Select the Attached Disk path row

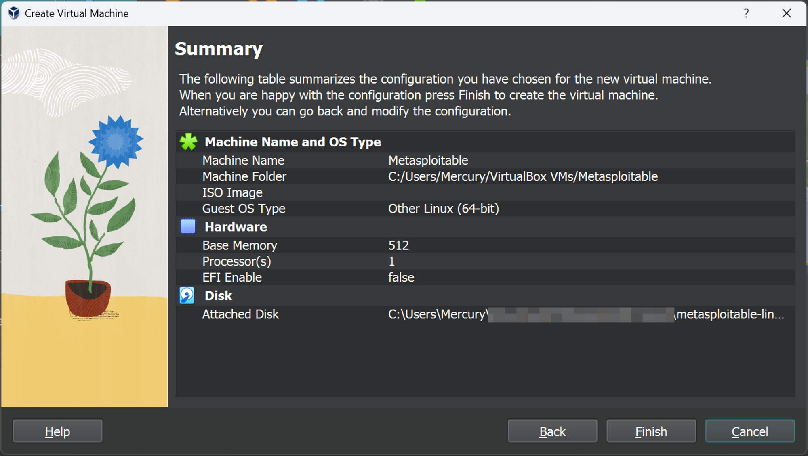tap(586, 314)
